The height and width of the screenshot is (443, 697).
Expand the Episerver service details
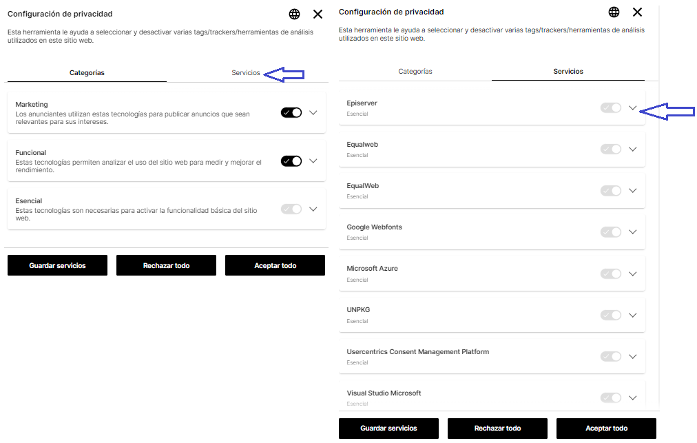[x=633, y=108]
